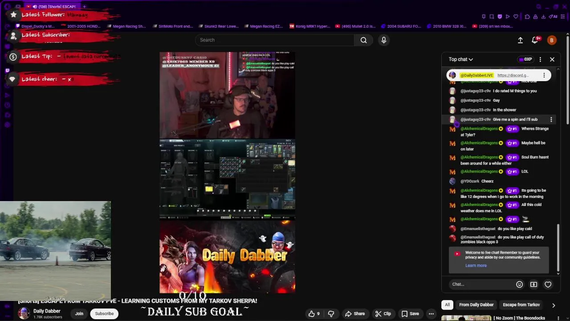This screenshot has height=321, width=570.
Task: Click the Share button
Action: pyautogui.click(x=355, y=314)
